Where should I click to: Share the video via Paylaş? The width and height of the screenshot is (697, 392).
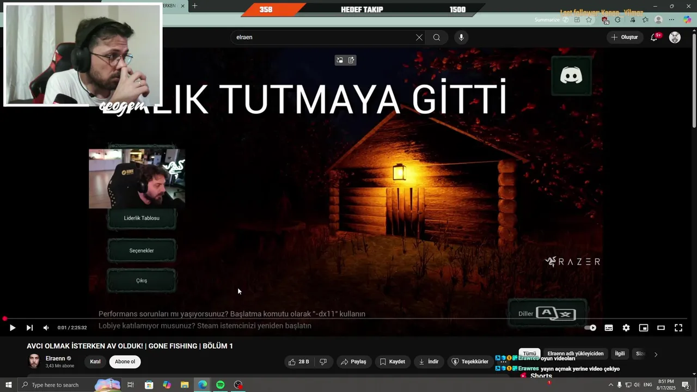pyautogui.click(x=353, y=362)
